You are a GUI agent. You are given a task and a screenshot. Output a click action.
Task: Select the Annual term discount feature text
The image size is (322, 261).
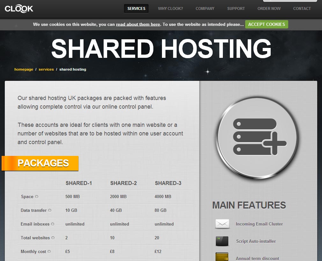pos(257,258)
